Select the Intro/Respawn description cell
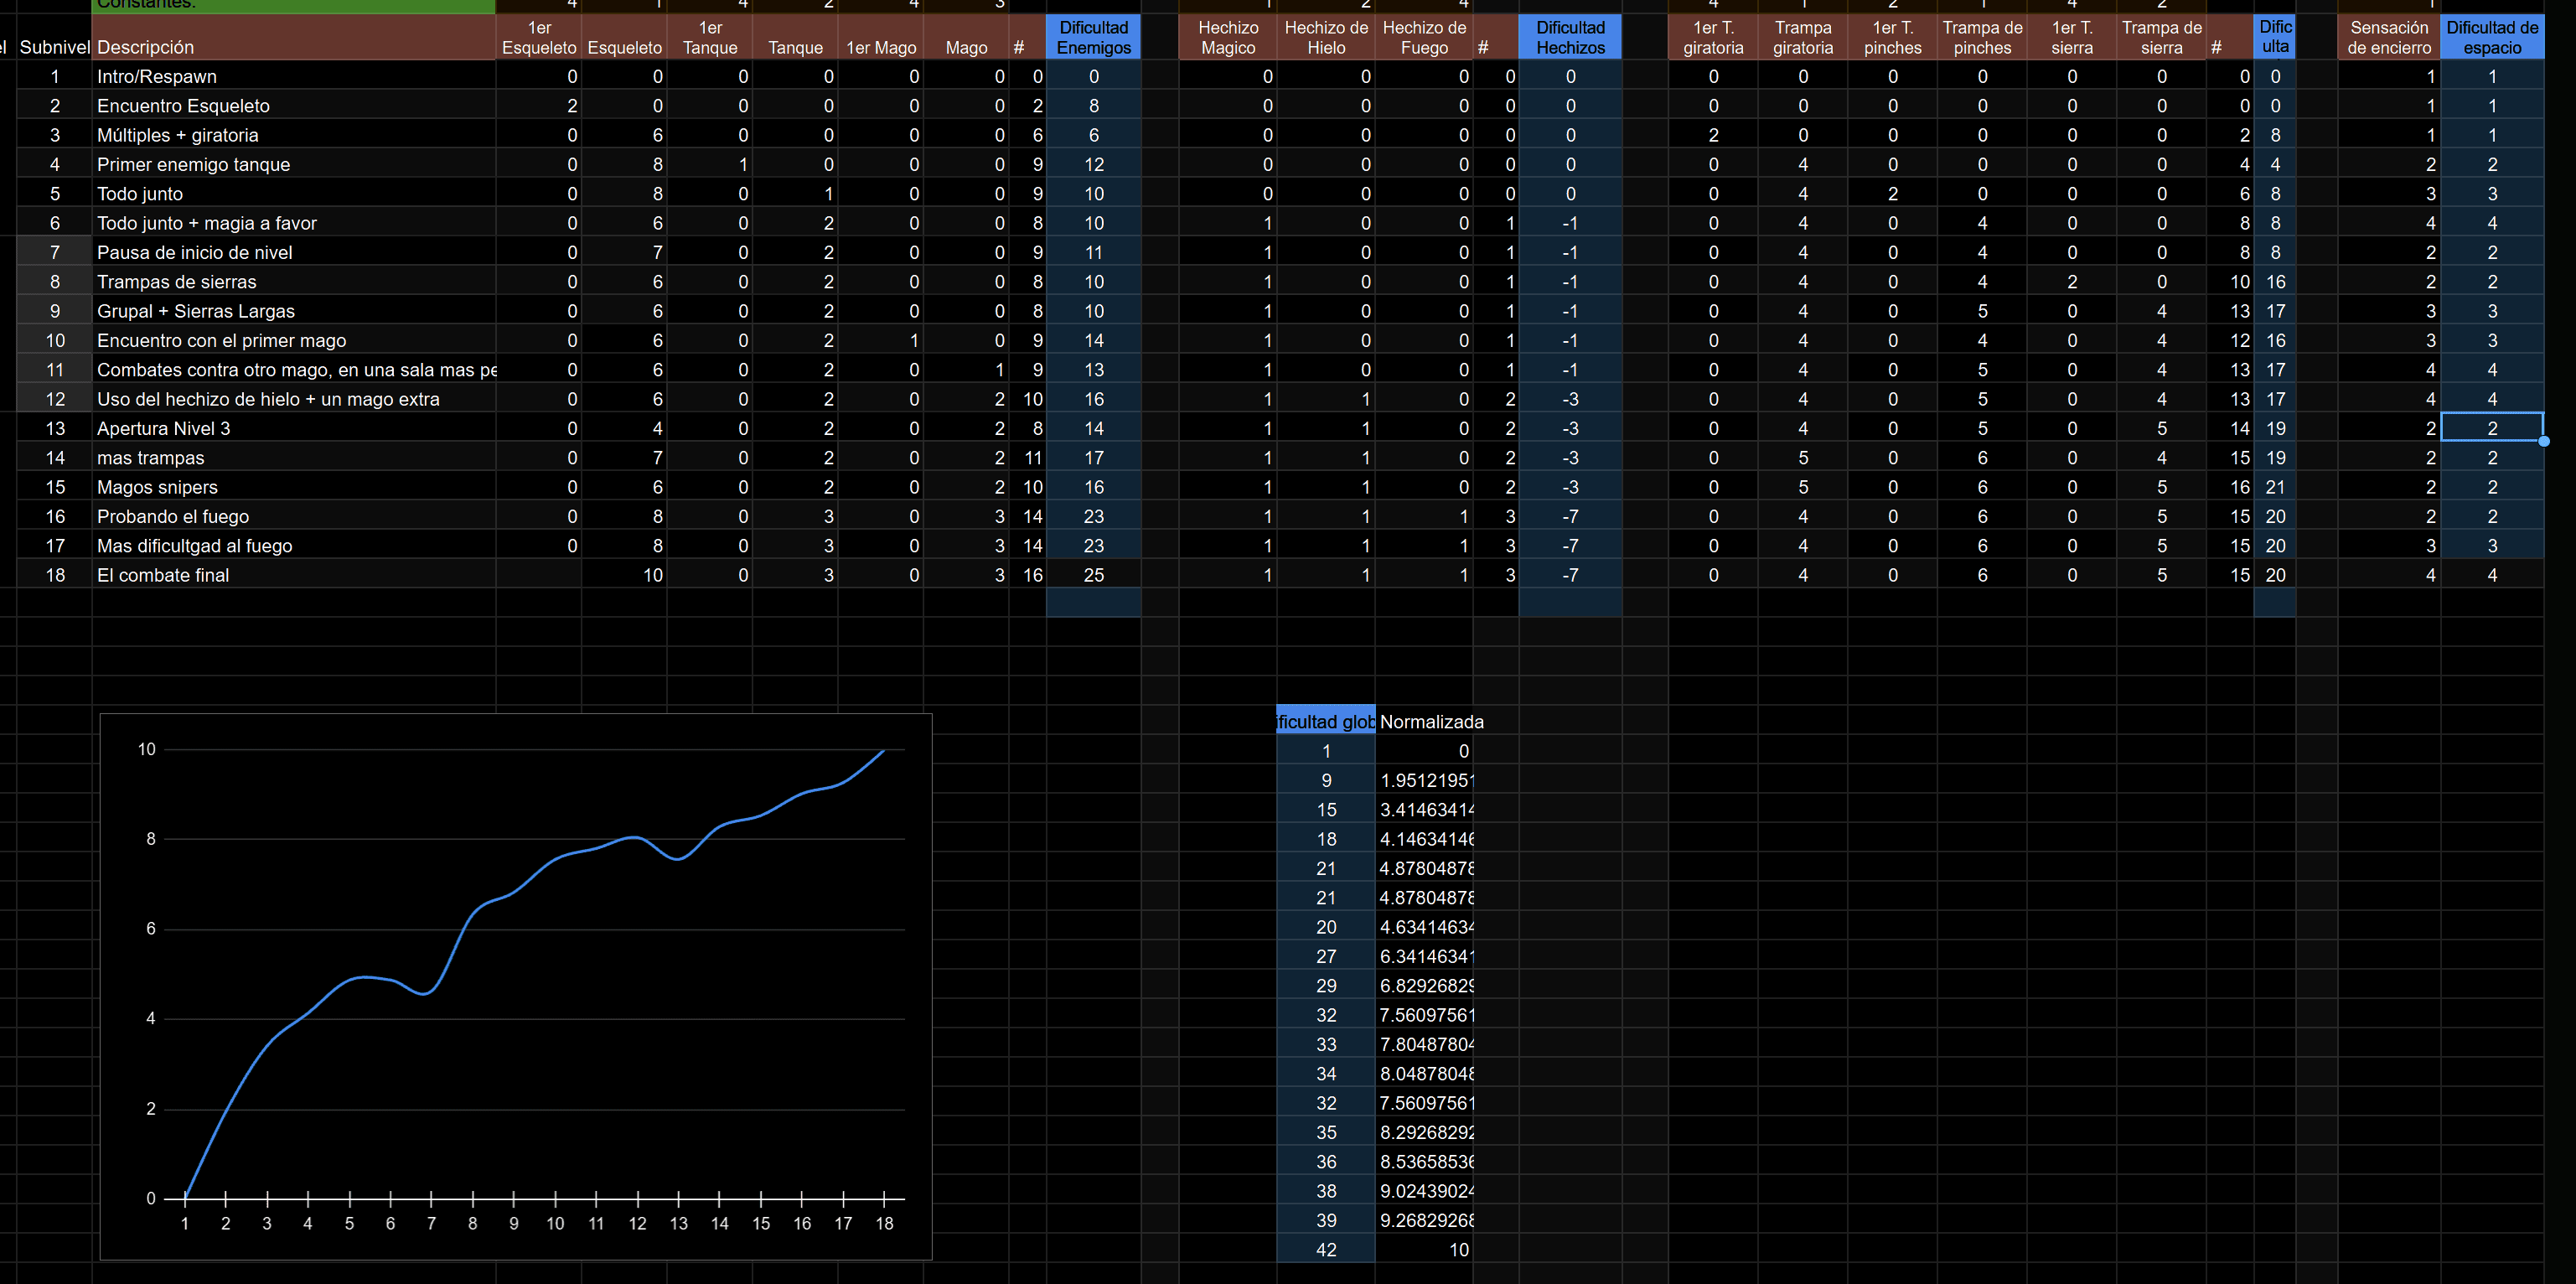 point(293,76)
